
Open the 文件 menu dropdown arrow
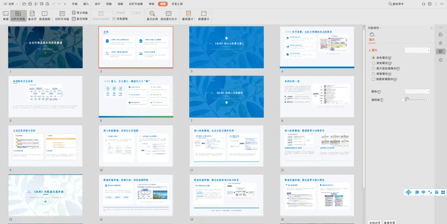point(17,4)
